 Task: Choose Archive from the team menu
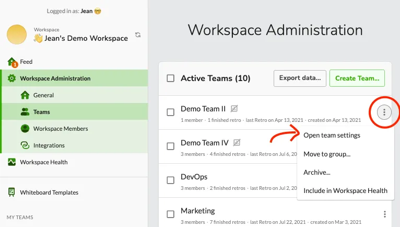[317, 172]
